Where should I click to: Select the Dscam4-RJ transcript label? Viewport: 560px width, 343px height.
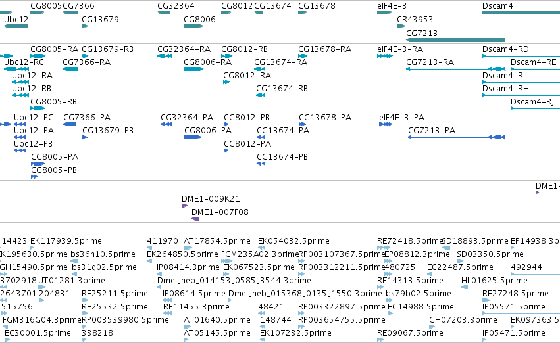(532, 102)
